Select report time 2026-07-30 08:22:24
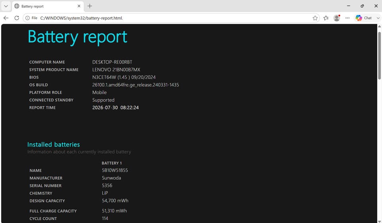The image size is (382, 223). (115, 108)
